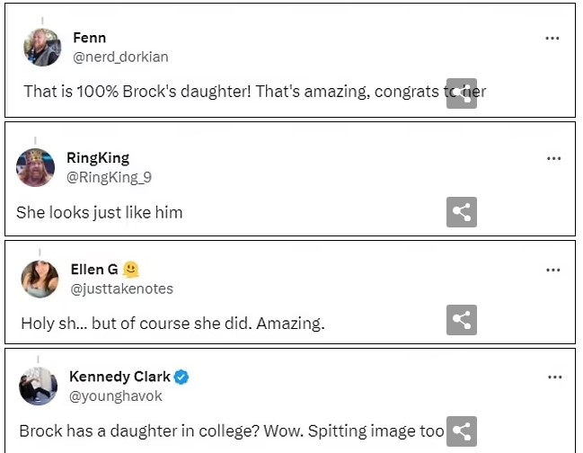This screenshot has width=583, height=453.
Task: Open Fenn's profile picture
Action: (42, 47)
